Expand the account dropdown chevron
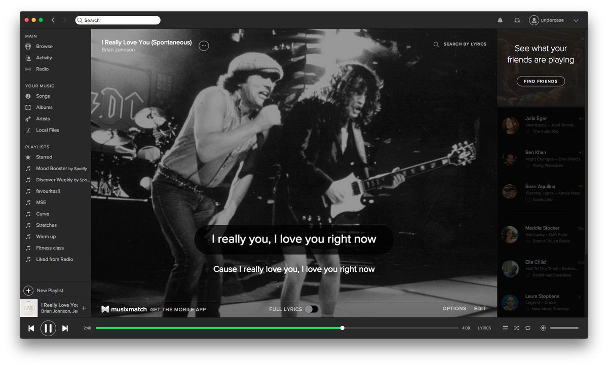 pos(576,21)
